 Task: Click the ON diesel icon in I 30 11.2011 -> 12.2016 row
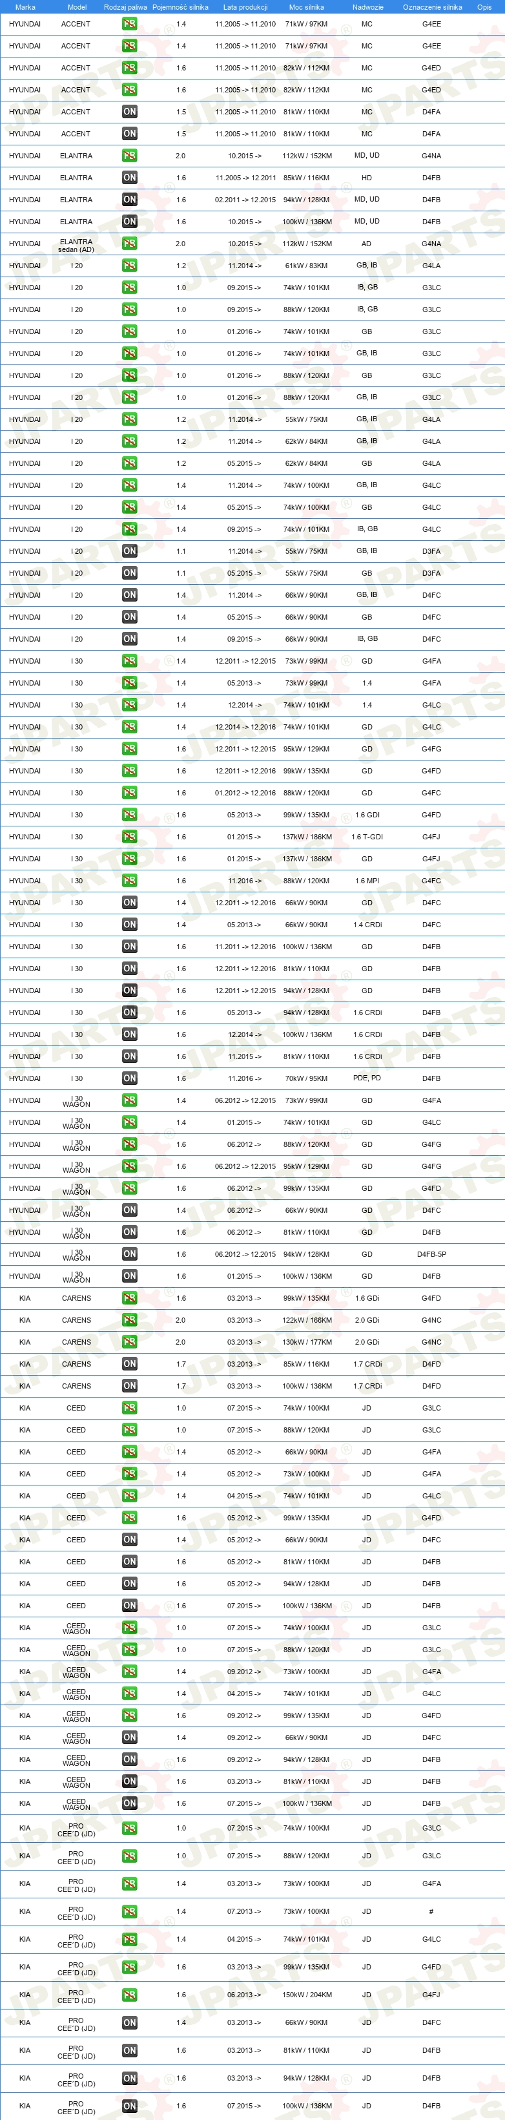click(129, 947)
